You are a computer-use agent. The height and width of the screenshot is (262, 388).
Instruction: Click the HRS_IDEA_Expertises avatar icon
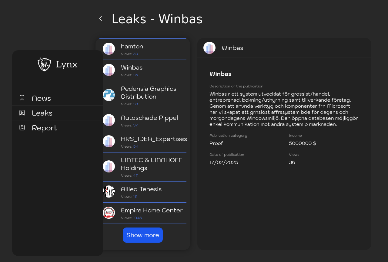[109, 141]
